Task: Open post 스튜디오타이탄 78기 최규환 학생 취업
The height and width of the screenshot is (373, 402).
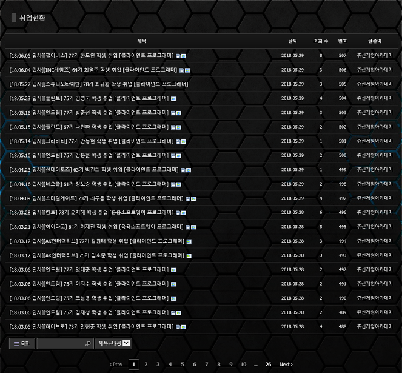Action: tap(99, 84)
